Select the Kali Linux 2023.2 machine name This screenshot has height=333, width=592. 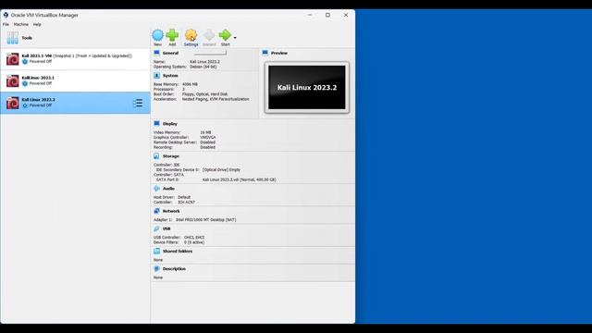(38, 100)
